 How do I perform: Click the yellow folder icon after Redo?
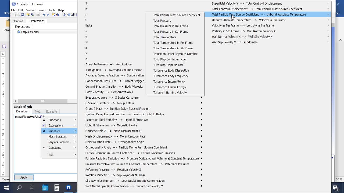(x=53, y=15)
